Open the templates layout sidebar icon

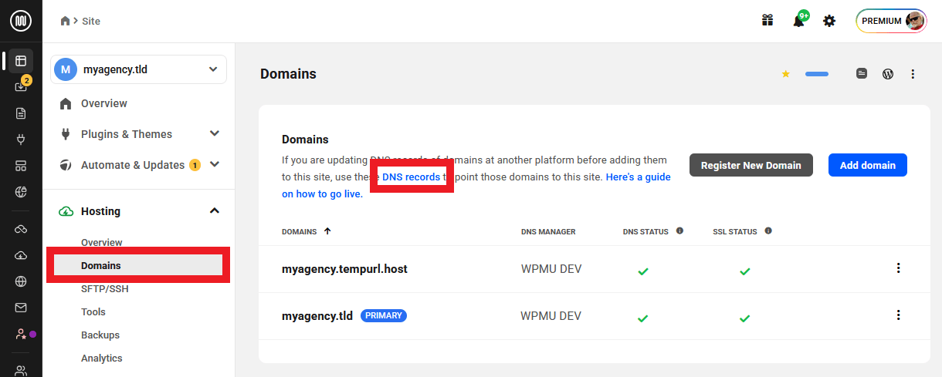[21, 166]
